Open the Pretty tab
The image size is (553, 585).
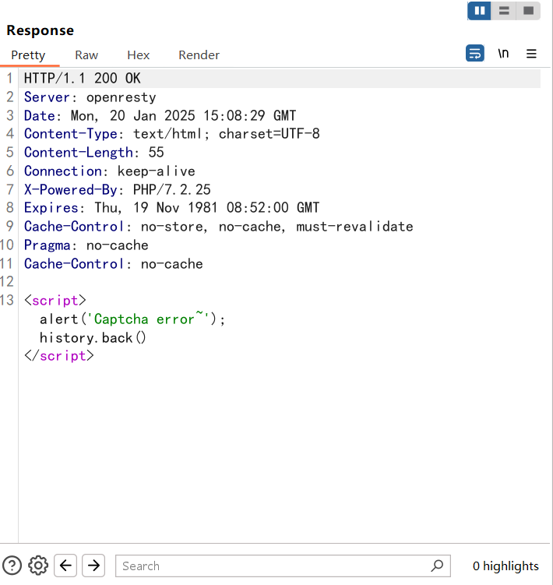(x=28, y=55)
